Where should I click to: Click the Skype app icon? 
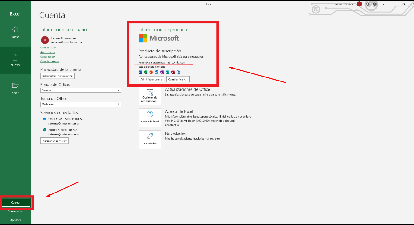[x=178, y=72]
